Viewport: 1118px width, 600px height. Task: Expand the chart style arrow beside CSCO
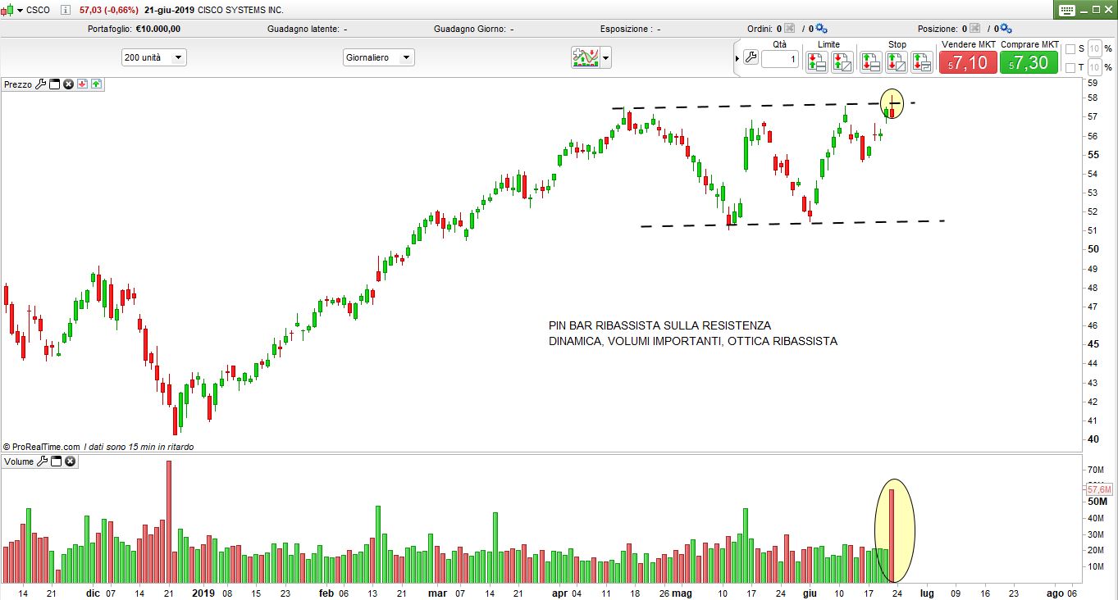click(21, 10)
